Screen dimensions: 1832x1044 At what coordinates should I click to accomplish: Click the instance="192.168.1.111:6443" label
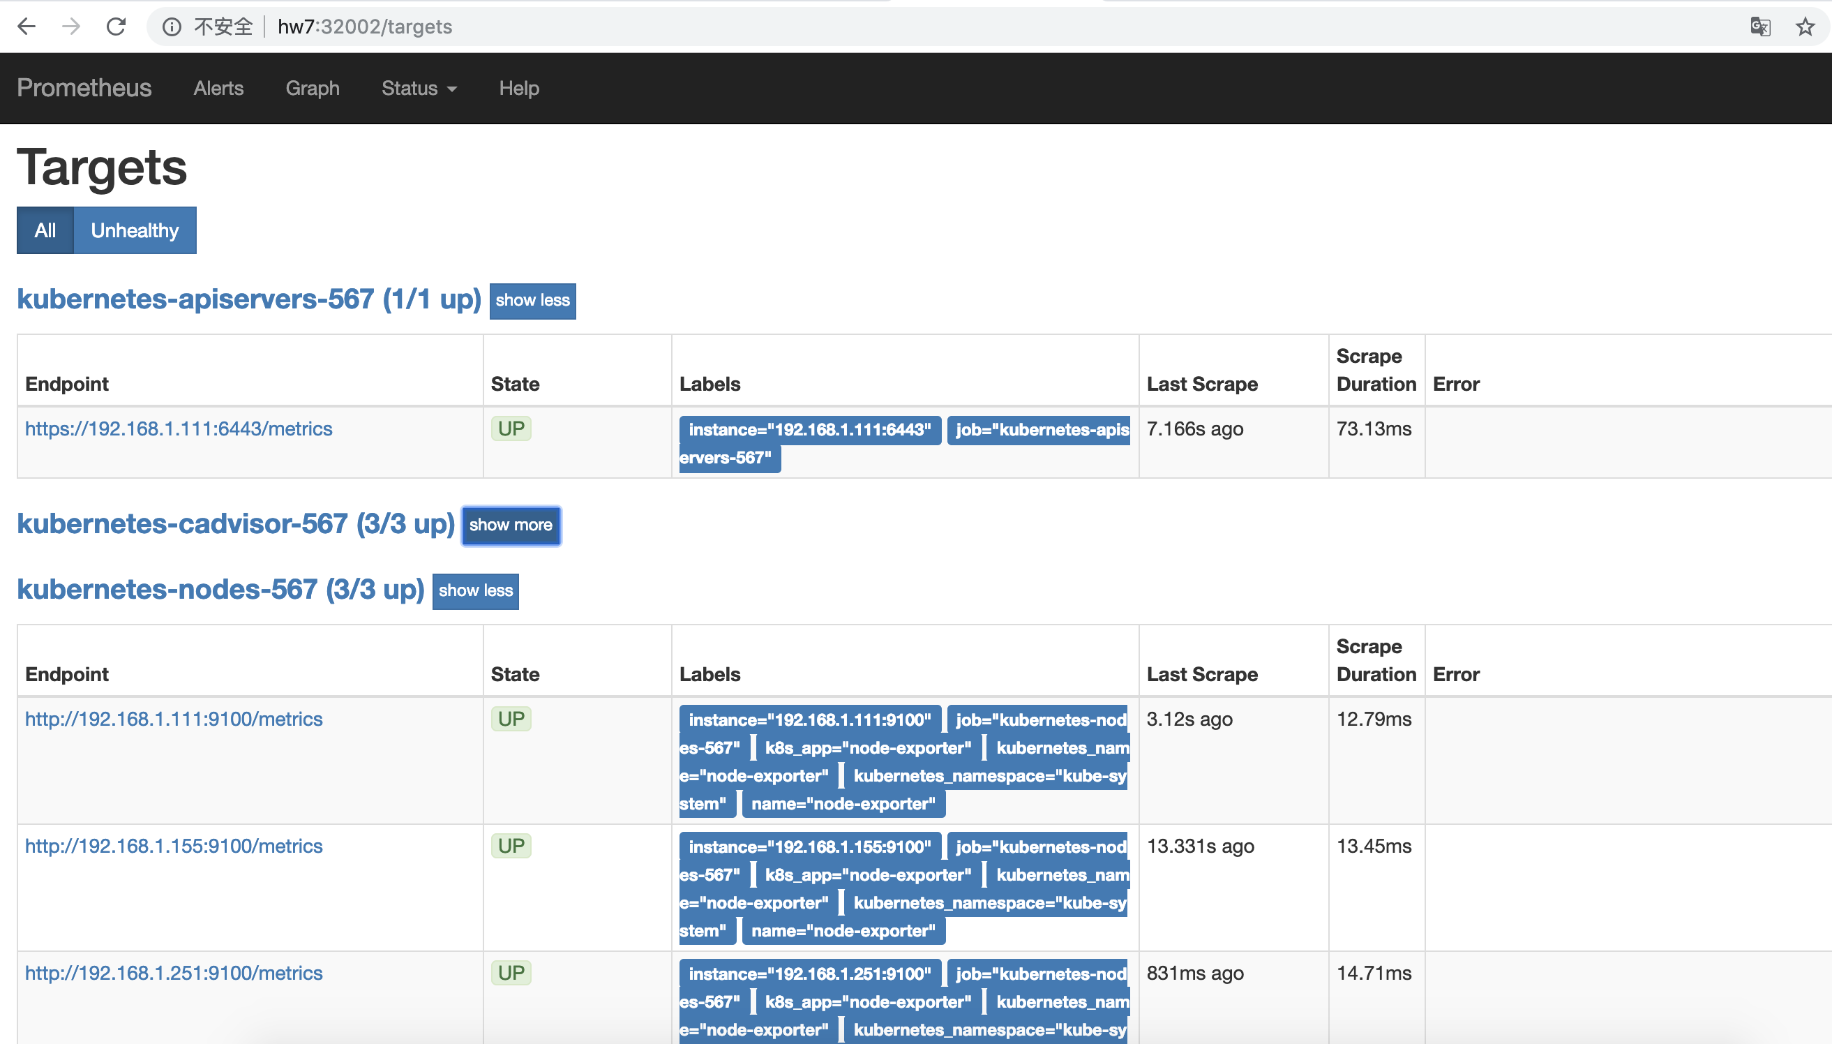(810, 430)
